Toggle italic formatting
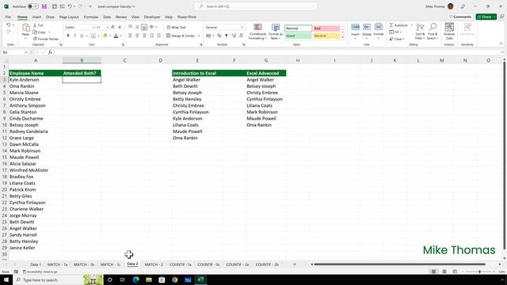This screenshot has width=507, height=285. click(x=74, y=36)
